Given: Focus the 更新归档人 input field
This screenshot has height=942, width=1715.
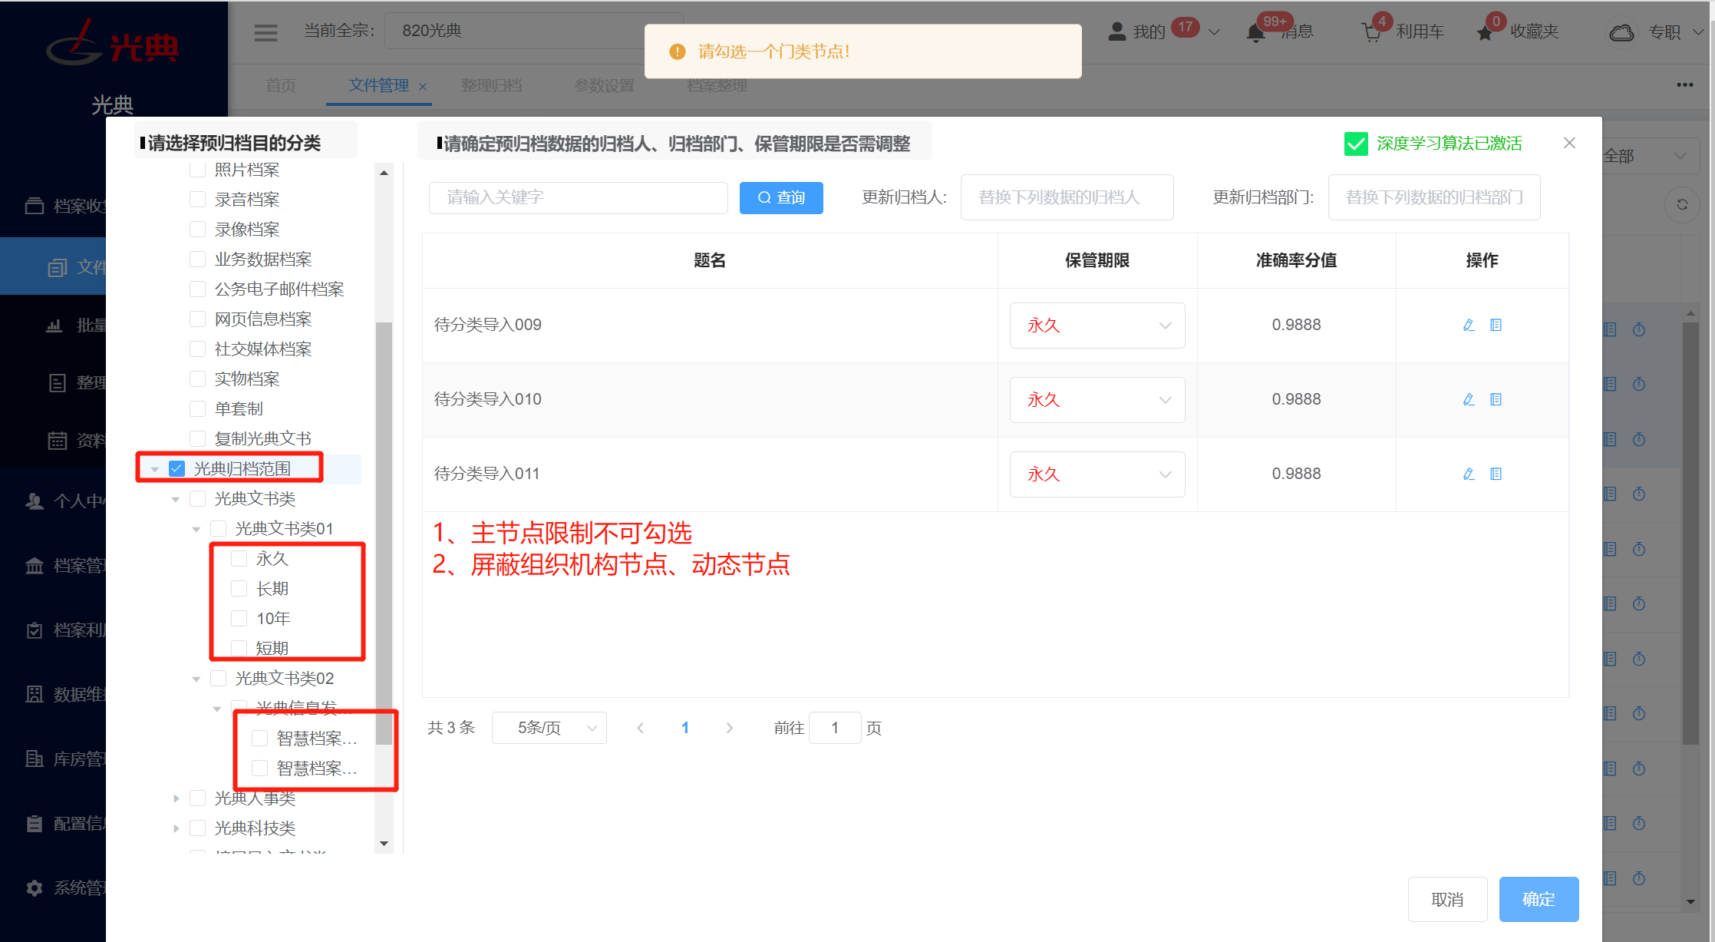Looking at the screenshot, I should click(x=1067, y=197).
